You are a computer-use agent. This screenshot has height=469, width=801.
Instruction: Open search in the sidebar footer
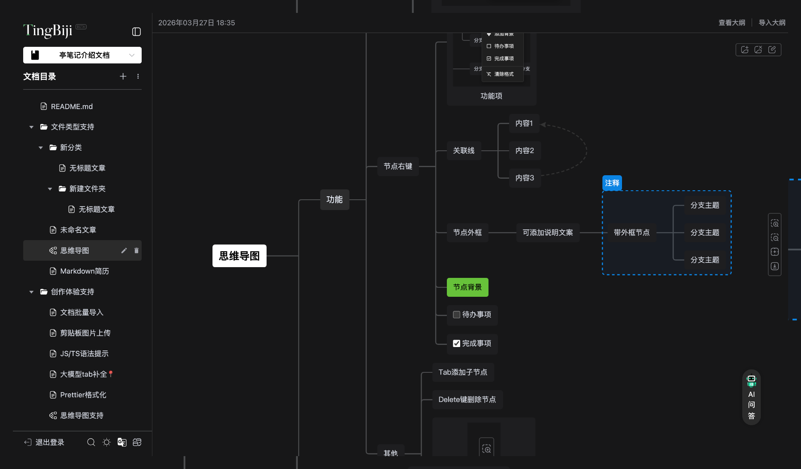point(91,442)
